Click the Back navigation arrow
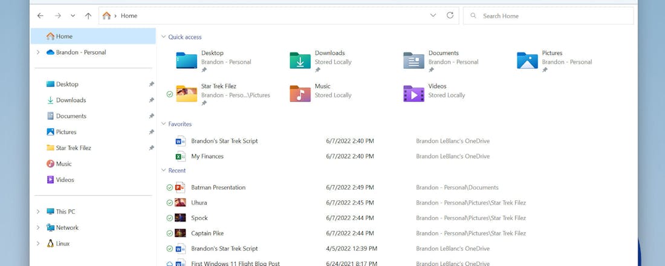This screenshot has height=266, width=665. point(41,16)
